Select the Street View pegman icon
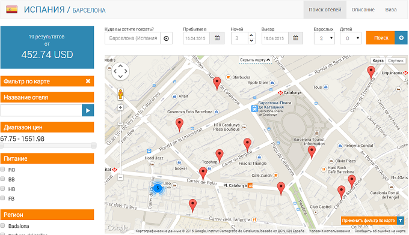 [120, 94]
